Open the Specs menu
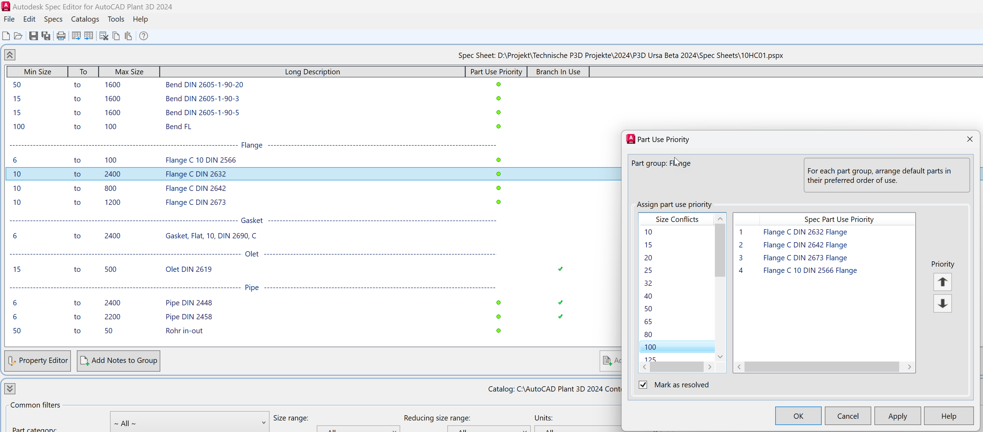Viewport: 983px width, 432px height. 53,19
